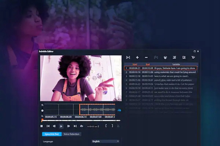Open the subtitle text options icon
The image size is (220, 146).
(x=193, y=57)
